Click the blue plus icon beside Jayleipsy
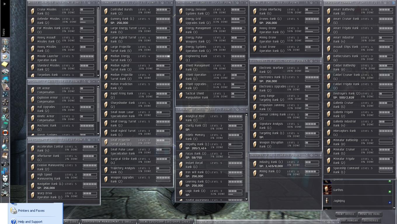397x224 pixels. pos(389,202)
